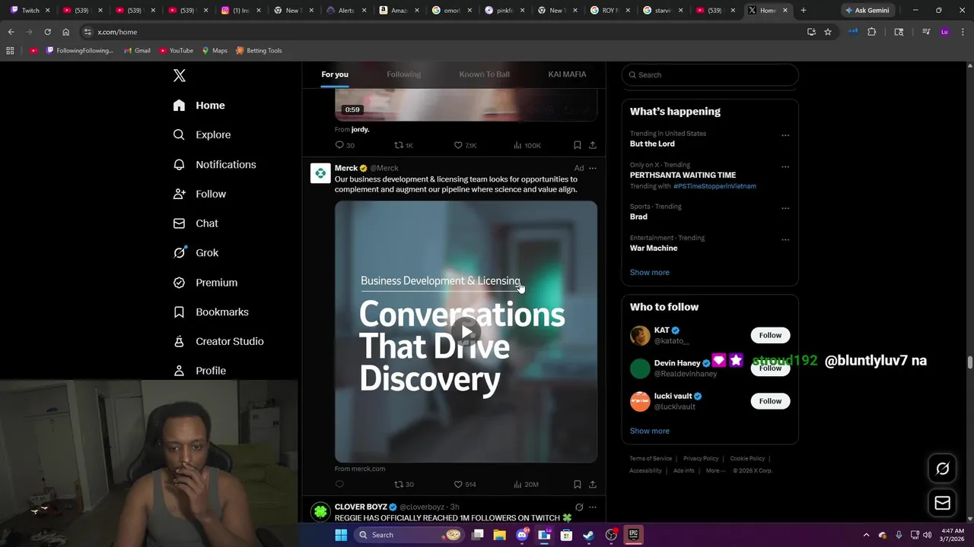Open options for PERTHSANTA WAITING TIME trend
This screenshot has height=547, width=974.
pyautogui.click(x=785, y=167)
